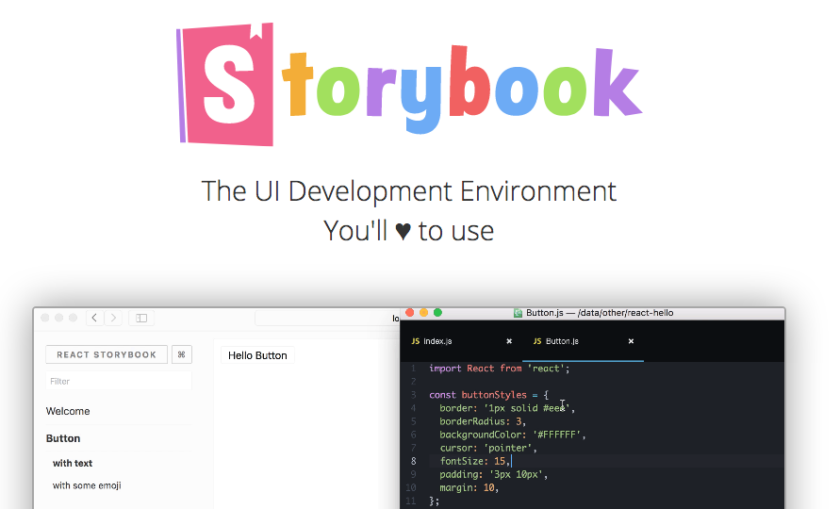Switch to the Index.js editor tab

pyautogui.click(x=437, y=341)
